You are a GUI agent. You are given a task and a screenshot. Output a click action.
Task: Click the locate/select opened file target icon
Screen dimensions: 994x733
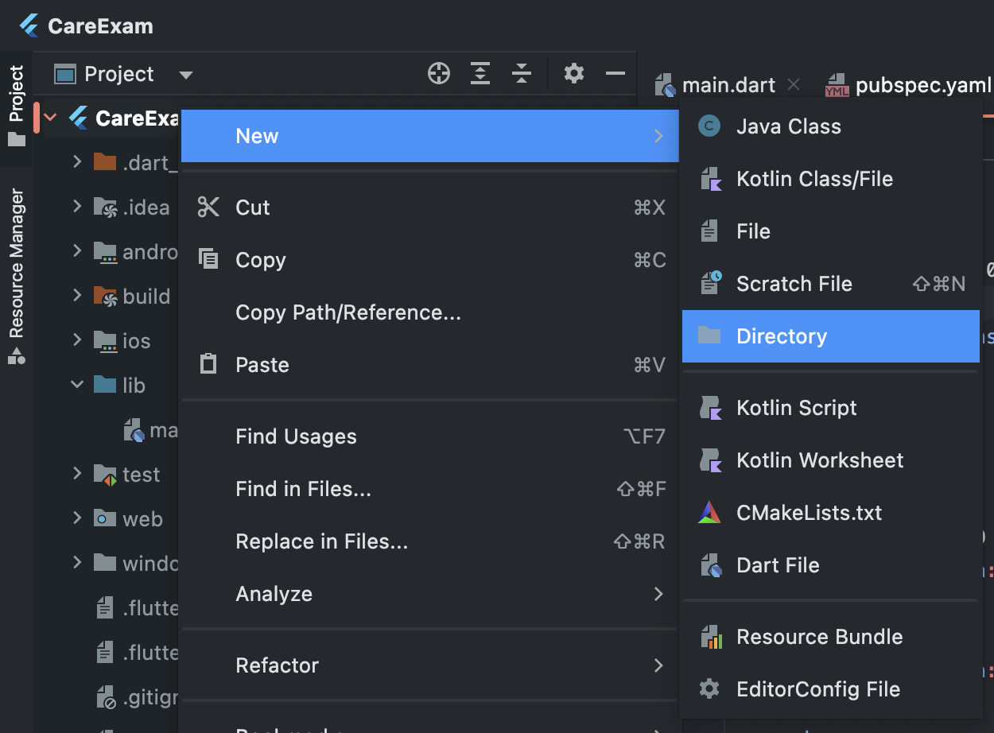point(439,74)
